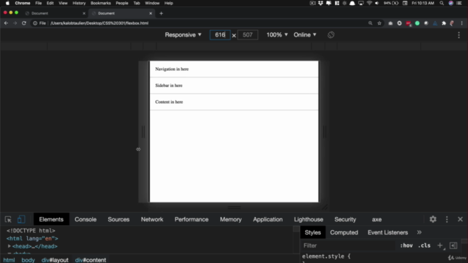Go back with the browser back arrow

(6, 23)
